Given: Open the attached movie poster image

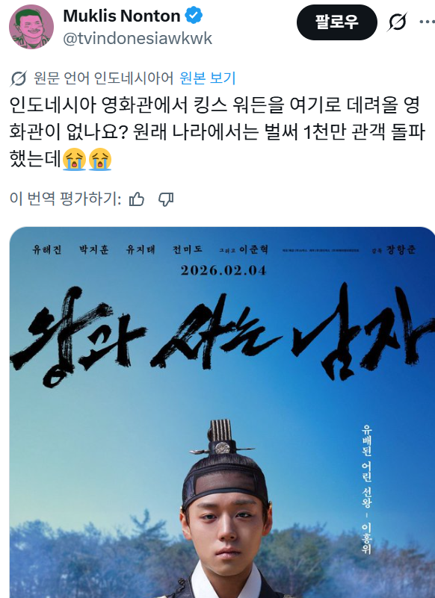Looking at the screenshot, I should click(222, 412).
